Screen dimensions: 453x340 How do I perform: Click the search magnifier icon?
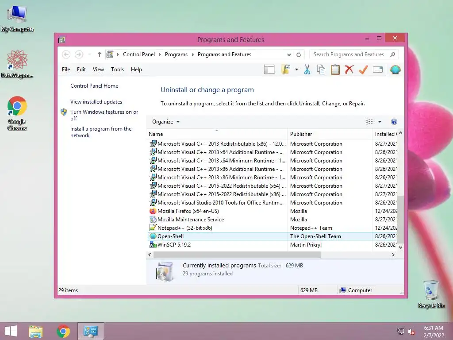pos(392,54)
